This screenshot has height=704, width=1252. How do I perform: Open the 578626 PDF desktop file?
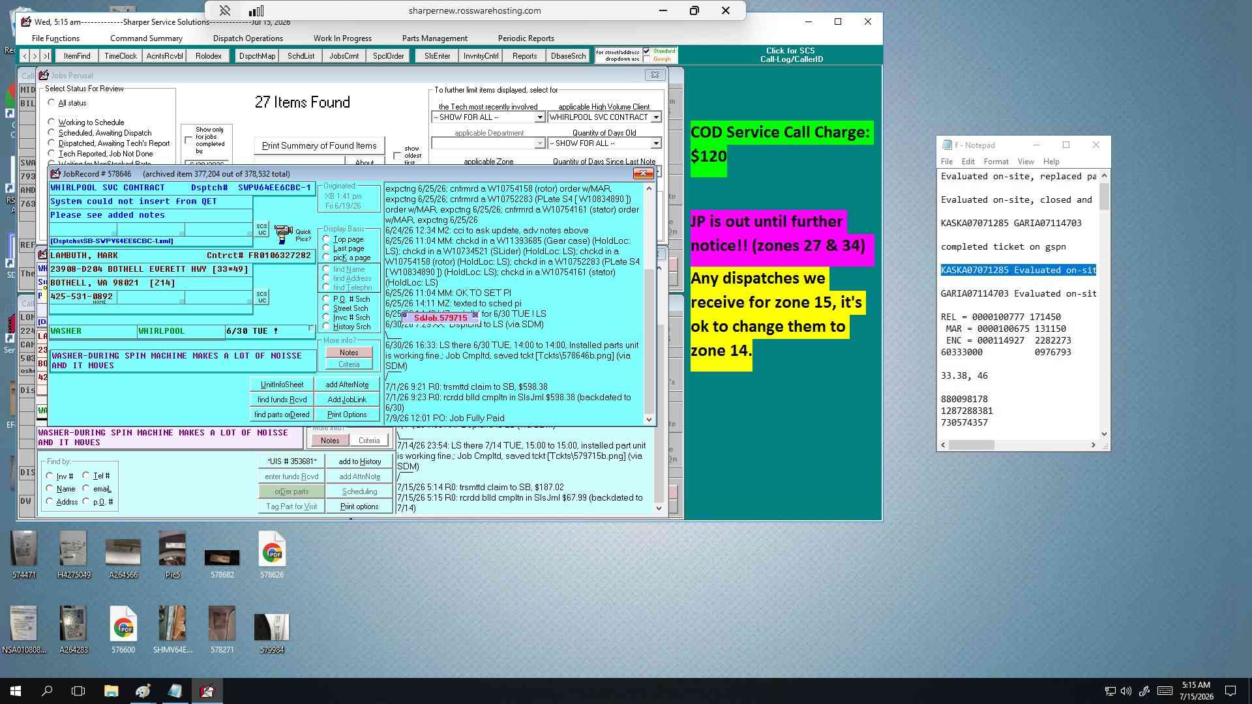click(x=272, y=555)
